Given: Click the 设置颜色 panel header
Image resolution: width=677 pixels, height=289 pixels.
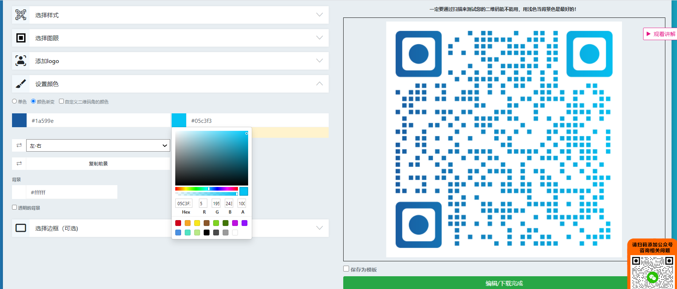Looking at the screenshot, I should pyautogui.click(x=170, y=84).
